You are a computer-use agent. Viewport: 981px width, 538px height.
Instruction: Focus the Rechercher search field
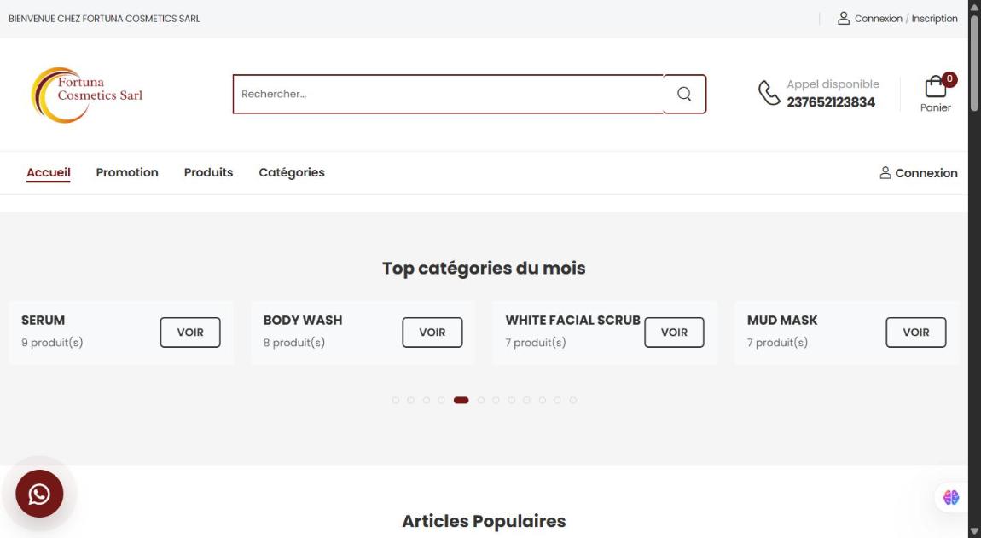click(448, 94)
